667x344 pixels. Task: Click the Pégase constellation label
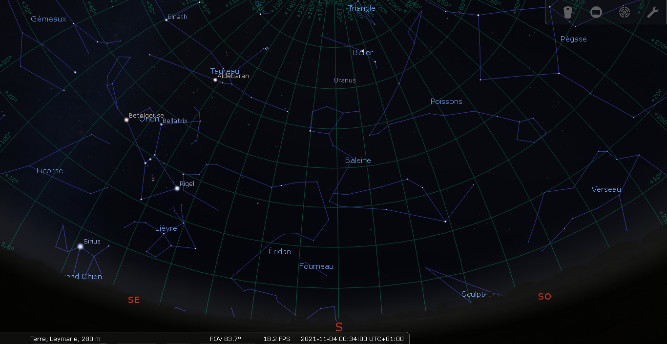[x=574, y=39]
